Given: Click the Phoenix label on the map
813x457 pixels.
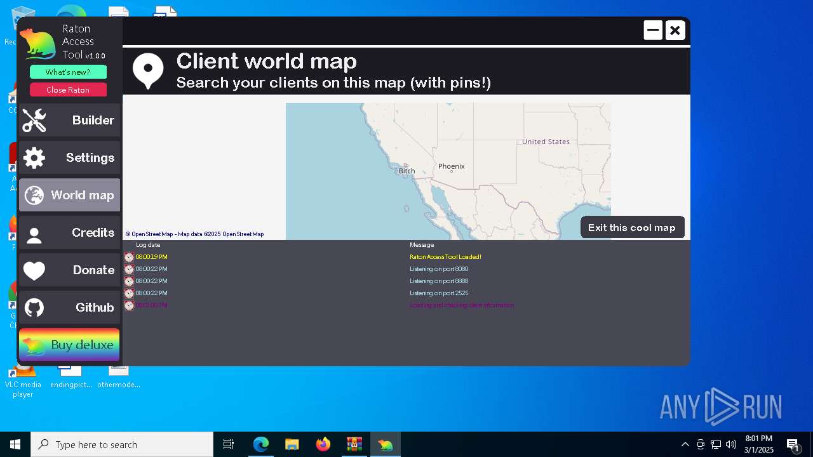Looking at the screenshot, I should (x=452, y=166).
